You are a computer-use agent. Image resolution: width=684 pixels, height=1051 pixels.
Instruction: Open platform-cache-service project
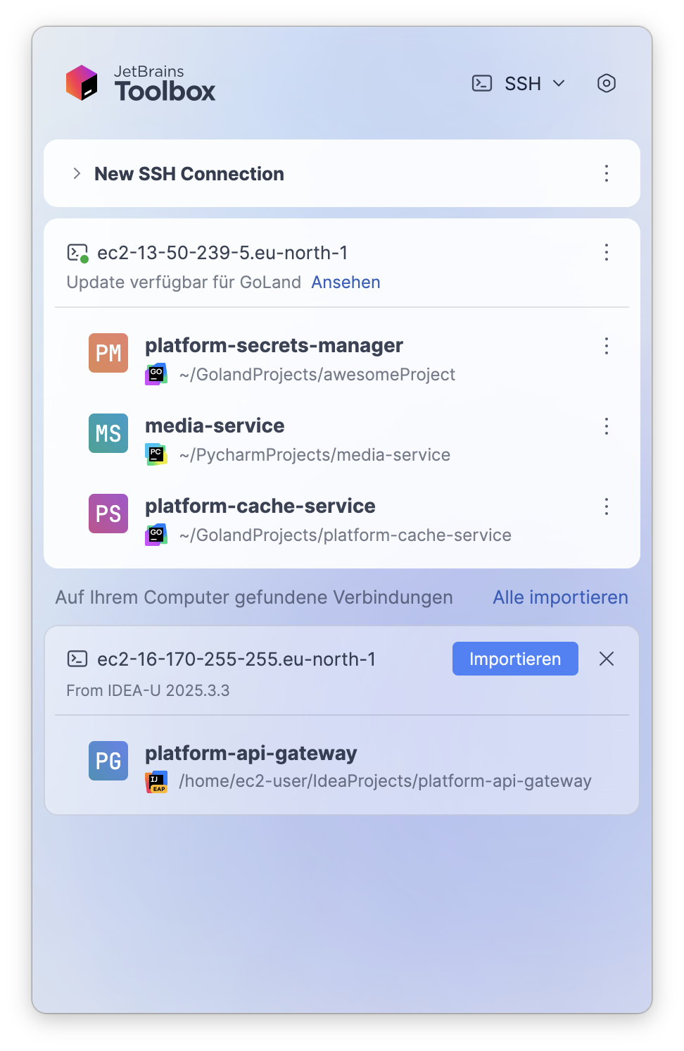coord(260,506)
